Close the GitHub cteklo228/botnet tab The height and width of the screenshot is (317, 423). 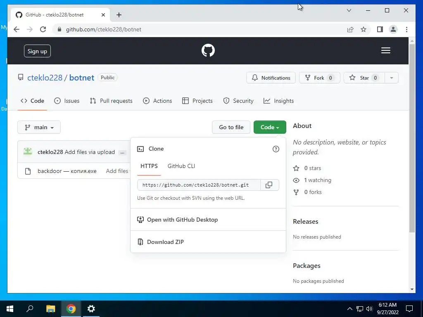pos(103,15)
